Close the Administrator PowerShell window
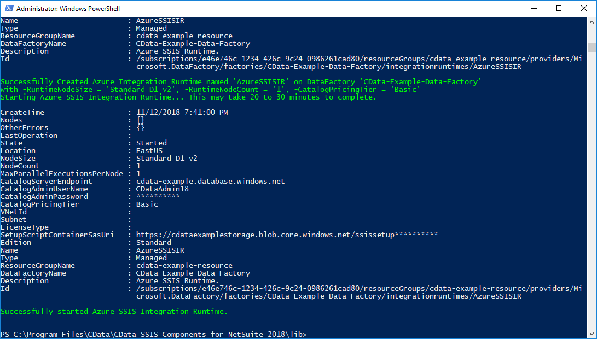Screen dimensions: 597x339 tap(584, 8)
